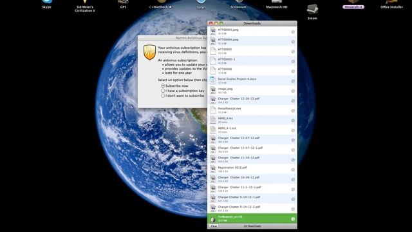Screen dimensions: 412x232
Task: Reveal A890_4.txt in Finder with magnifier icon
Action: 293,121
